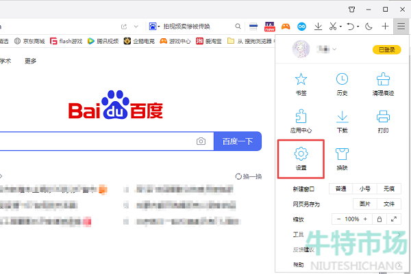The height and width of the screenshot is (274, 411).
Task: Click the 帮助 help menu entry
Action: [x=298, y=265]
